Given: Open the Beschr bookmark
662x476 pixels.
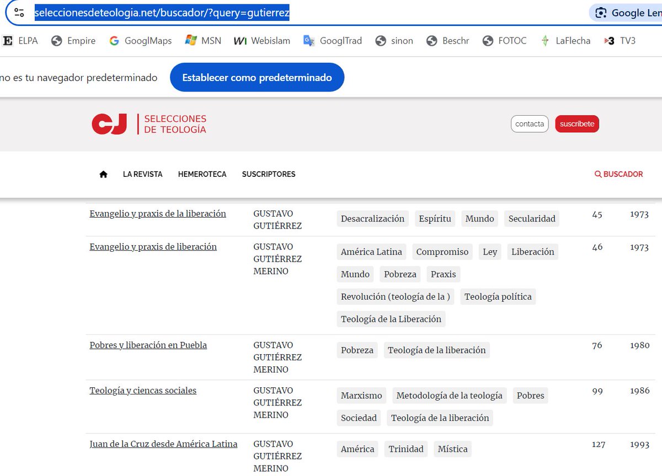Looking at the screenshot, I should [x=447, y=41].
